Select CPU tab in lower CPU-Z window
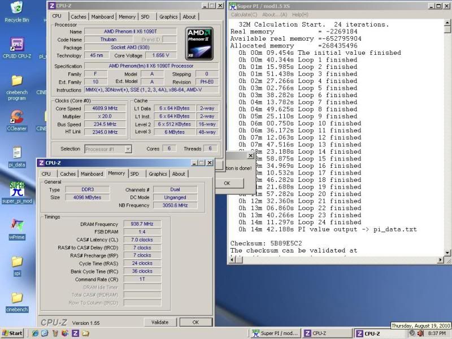This screenshot has height=339, width=452. coord(46,174)
